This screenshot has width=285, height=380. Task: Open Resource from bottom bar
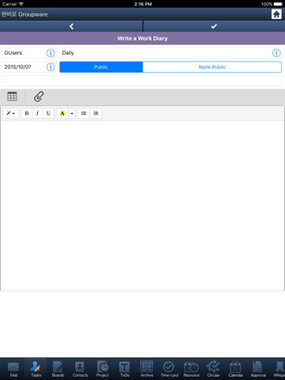pyautogui.click(x=192, y=369)
